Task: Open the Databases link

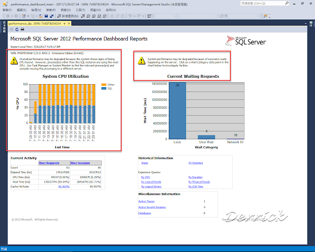Action: pyautogui.click(x=145, y=213)
